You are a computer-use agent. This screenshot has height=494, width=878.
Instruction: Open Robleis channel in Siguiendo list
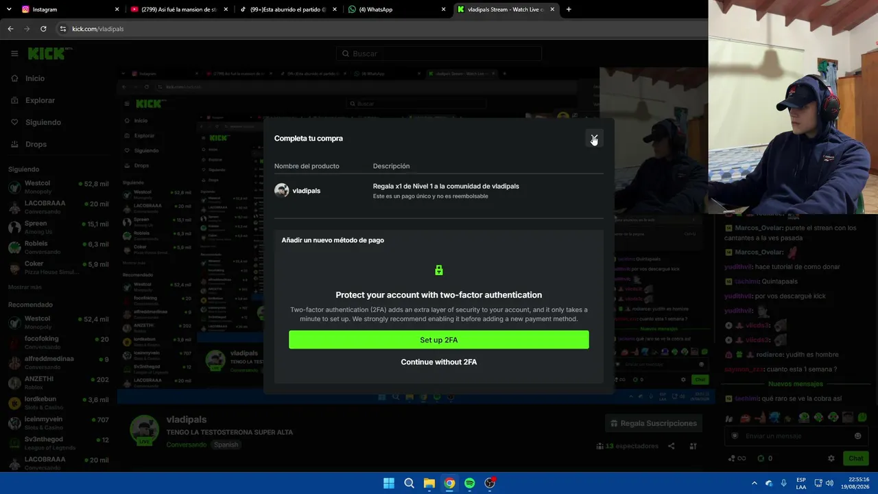58,248
